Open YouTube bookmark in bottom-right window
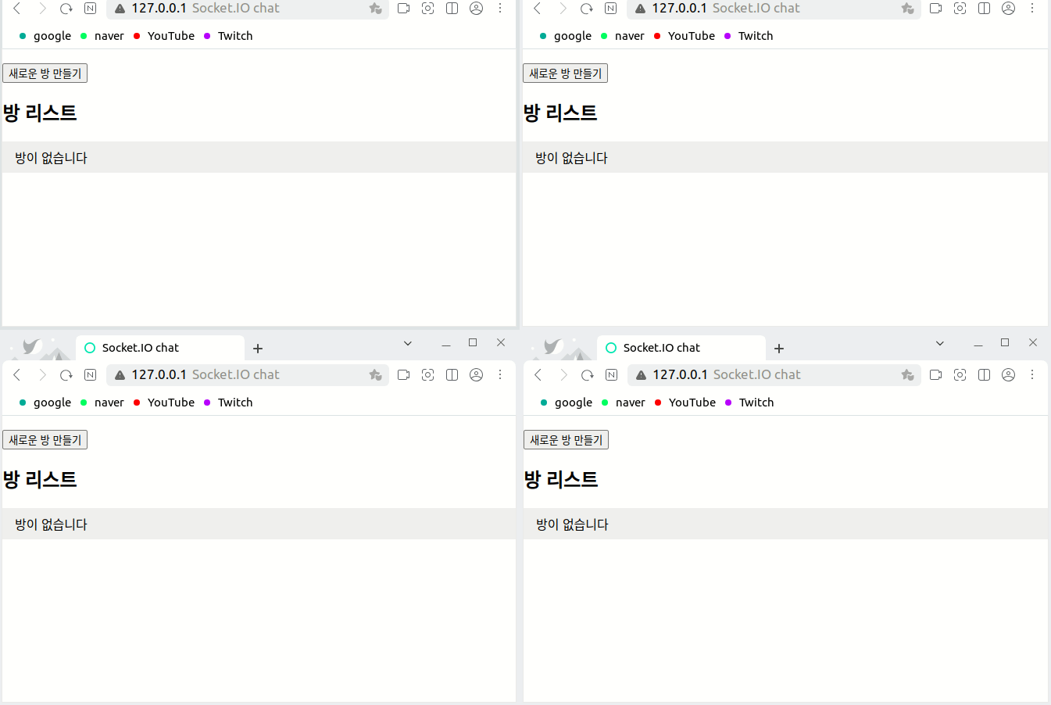This screenshot has width=1051, height=705. pos(685,403)
